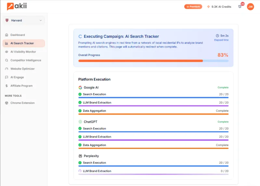Click the Premium badge button
The height and width of the screenshot is (186, 260).
coord(193,7)
